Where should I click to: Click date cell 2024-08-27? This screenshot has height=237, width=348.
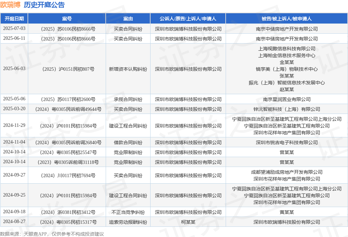click(14, 221)
